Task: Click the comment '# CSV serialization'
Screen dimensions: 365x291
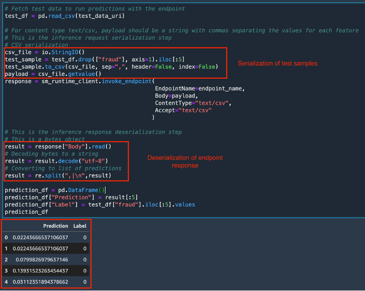Action: (x=37, y=45)
